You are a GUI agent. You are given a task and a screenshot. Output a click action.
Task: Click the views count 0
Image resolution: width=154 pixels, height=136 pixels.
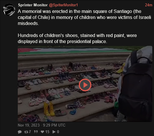[58, 132]
